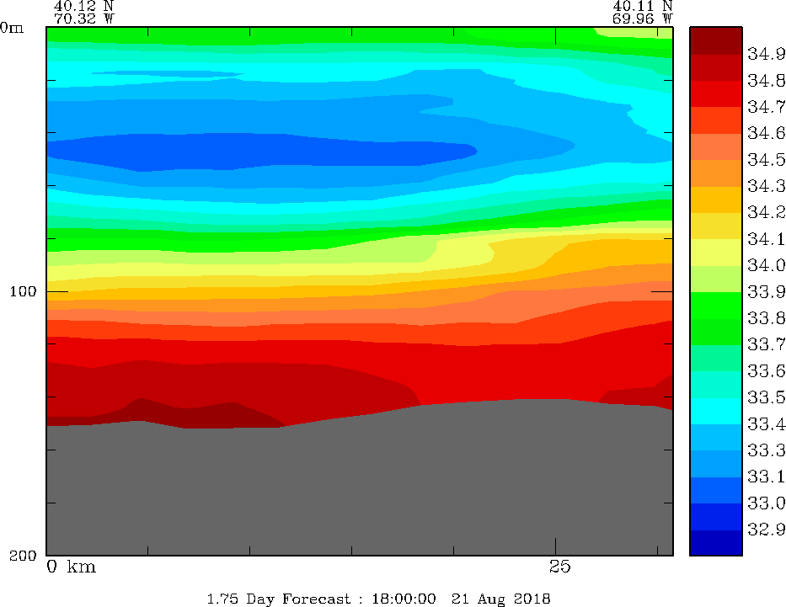Click the 33.1 colorbar label
The height and width of the screenshot is (607, 786).
click(766, 477)
